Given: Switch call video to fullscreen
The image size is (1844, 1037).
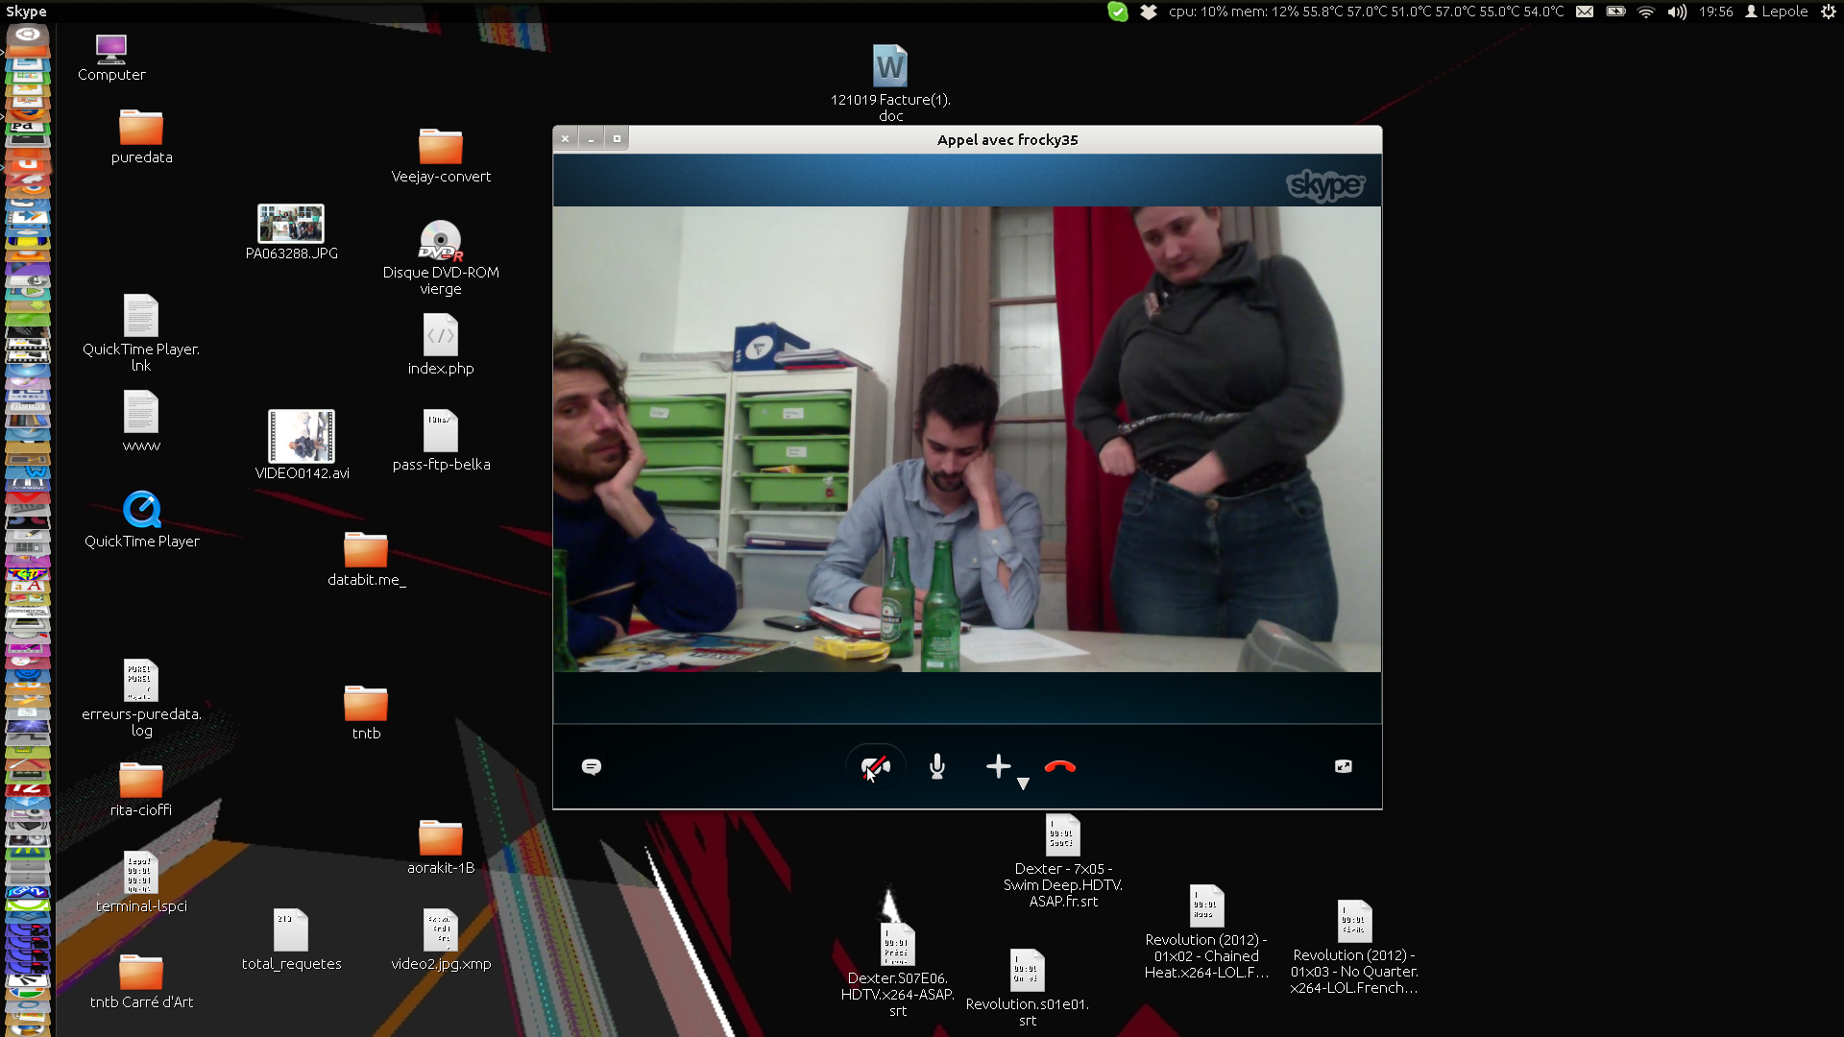Looking at the screenshot, I should [1343, 766].
